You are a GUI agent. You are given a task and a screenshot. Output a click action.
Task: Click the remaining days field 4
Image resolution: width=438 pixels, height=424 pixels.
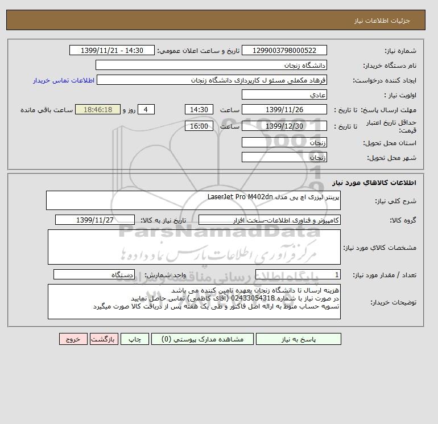tap(146, 110)
